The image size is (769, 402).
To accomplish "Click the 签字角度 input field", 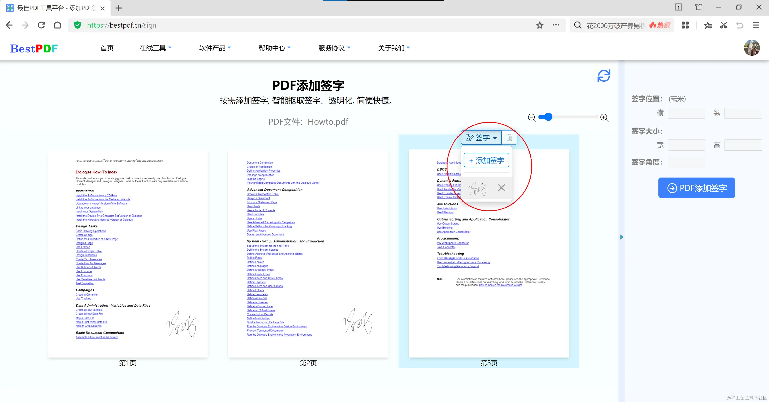I will coord(686,162).
